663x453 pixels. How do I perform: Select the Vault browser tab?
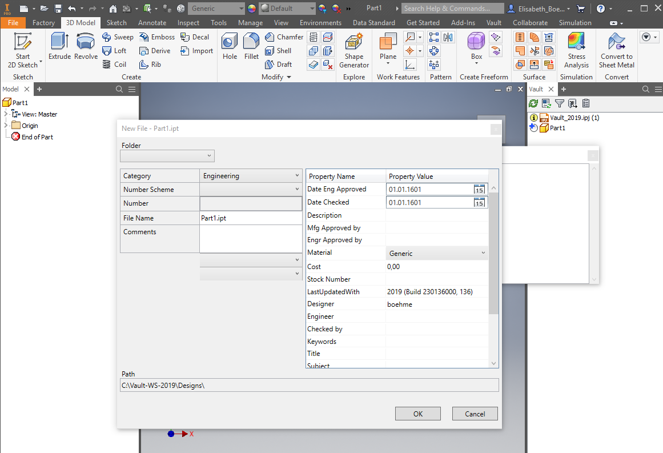(537, 89)
